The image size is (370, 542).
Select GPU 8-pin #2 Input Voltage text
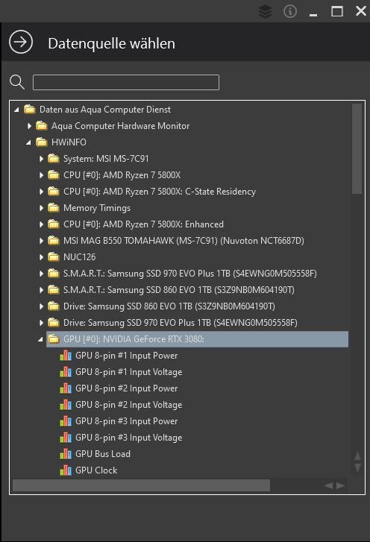[128, 405]
